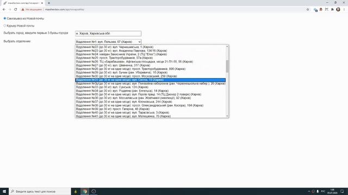
Task: Choose Відділення №29 вул. Бучми
Action: (x=151, y=73)
